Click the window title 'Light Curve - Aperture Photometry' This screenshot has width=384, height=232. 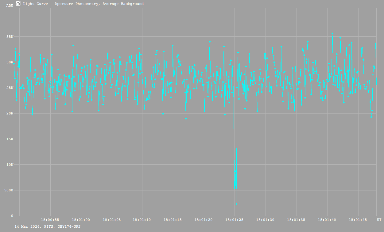(x=83, y=4)
